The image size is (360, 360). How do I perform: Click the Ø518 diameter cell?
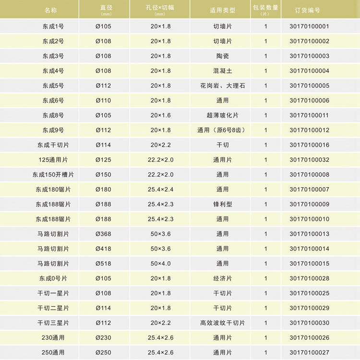point(103,264)
